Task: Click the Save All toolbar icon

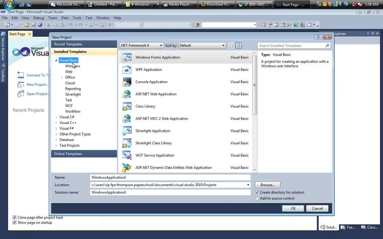Action: (x=40, y=25)
